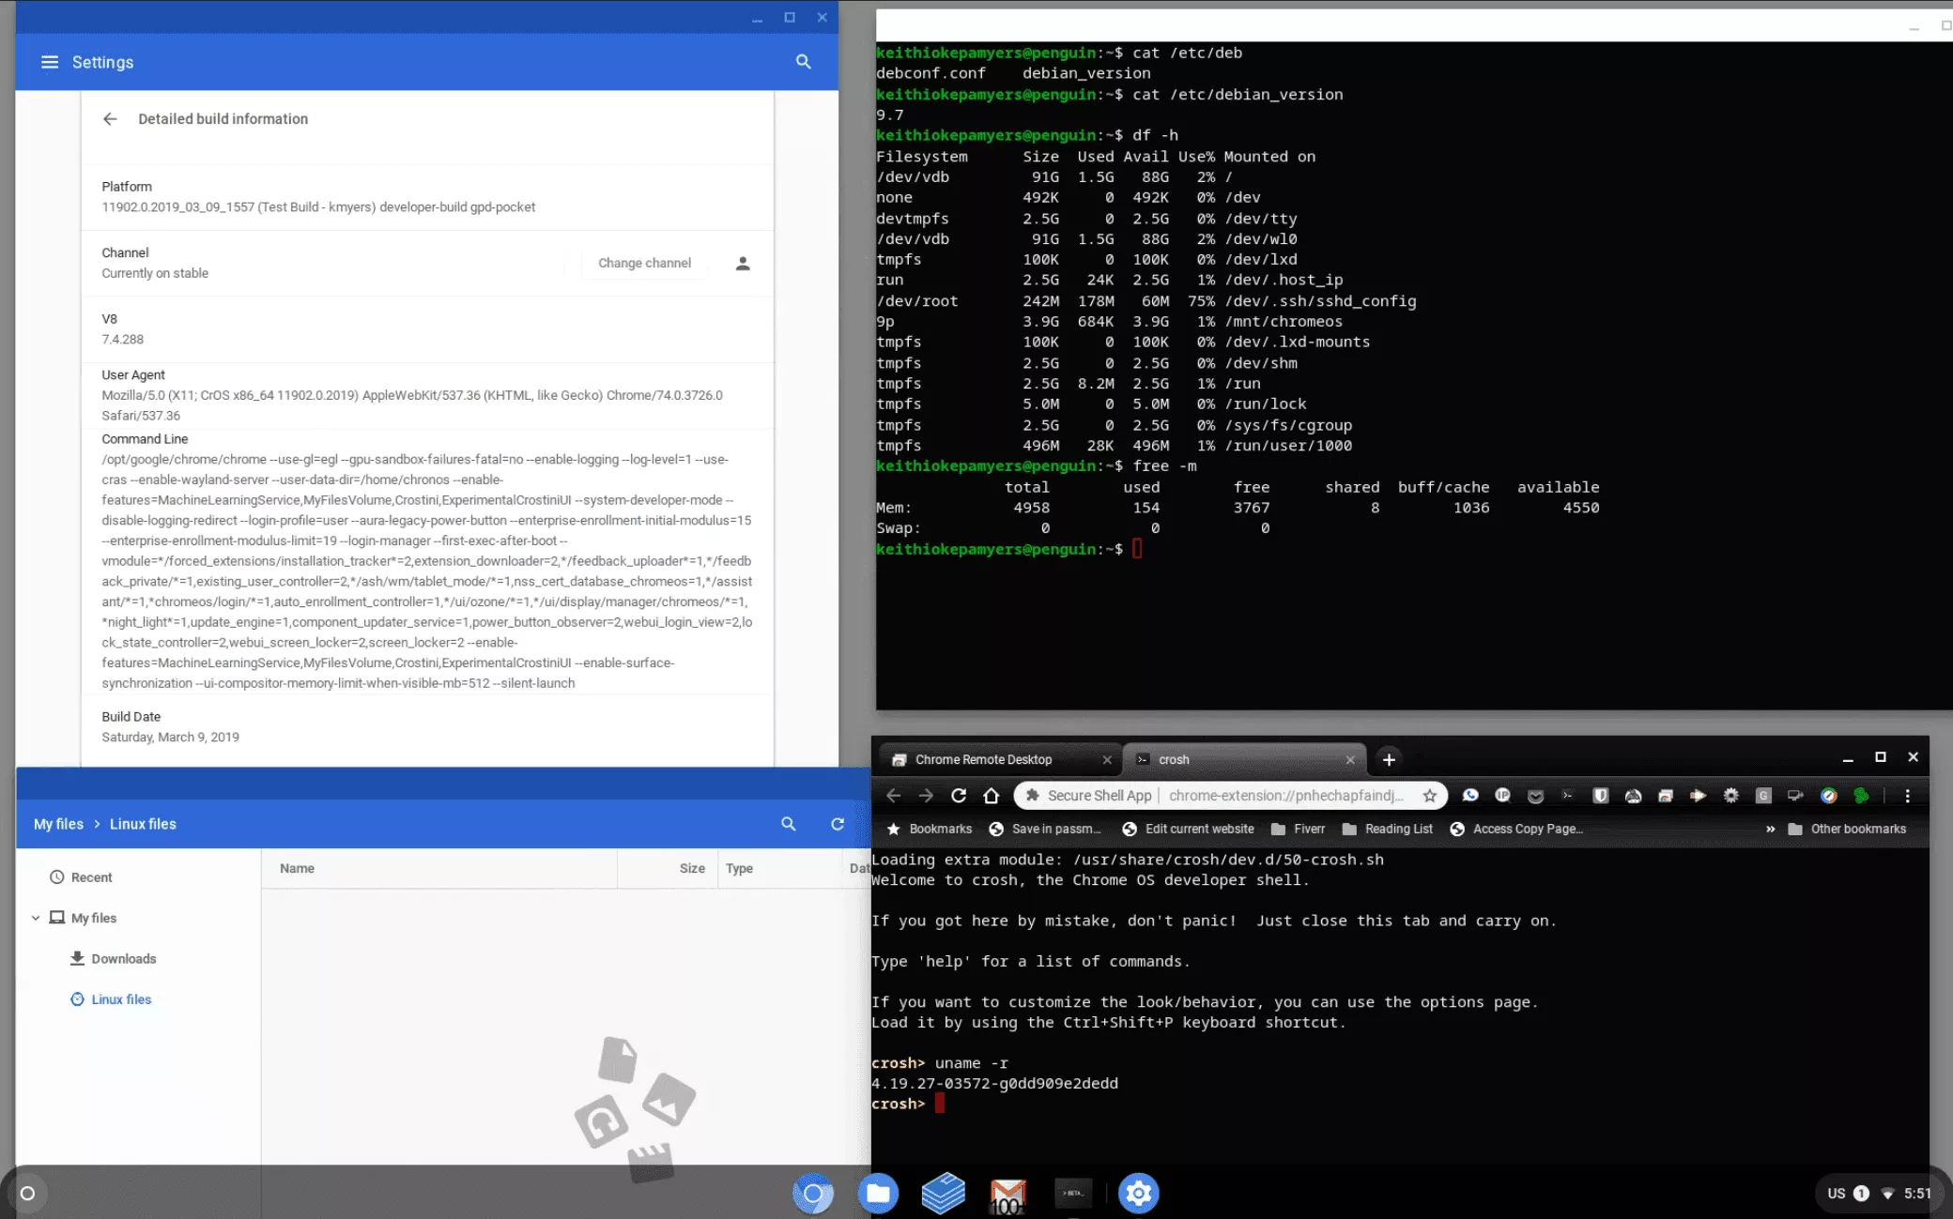This screenshot has height=1219, width=1953.
Task: Open the Files app from the shelf
Action: pyautogui.click(x=878, y=1194)
